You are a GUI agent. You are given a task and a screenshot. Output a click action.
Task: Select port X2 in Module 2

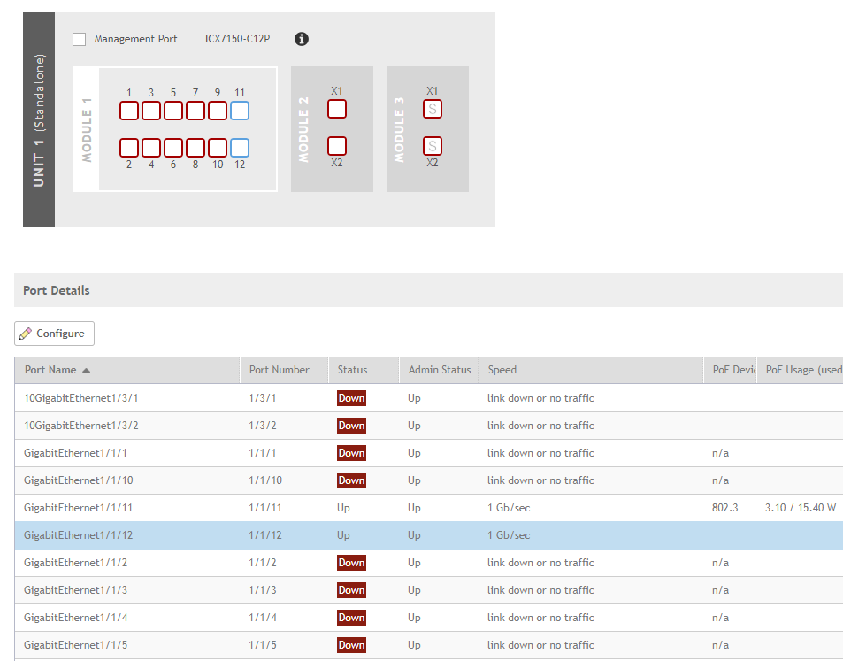click(x=337, y=146)
